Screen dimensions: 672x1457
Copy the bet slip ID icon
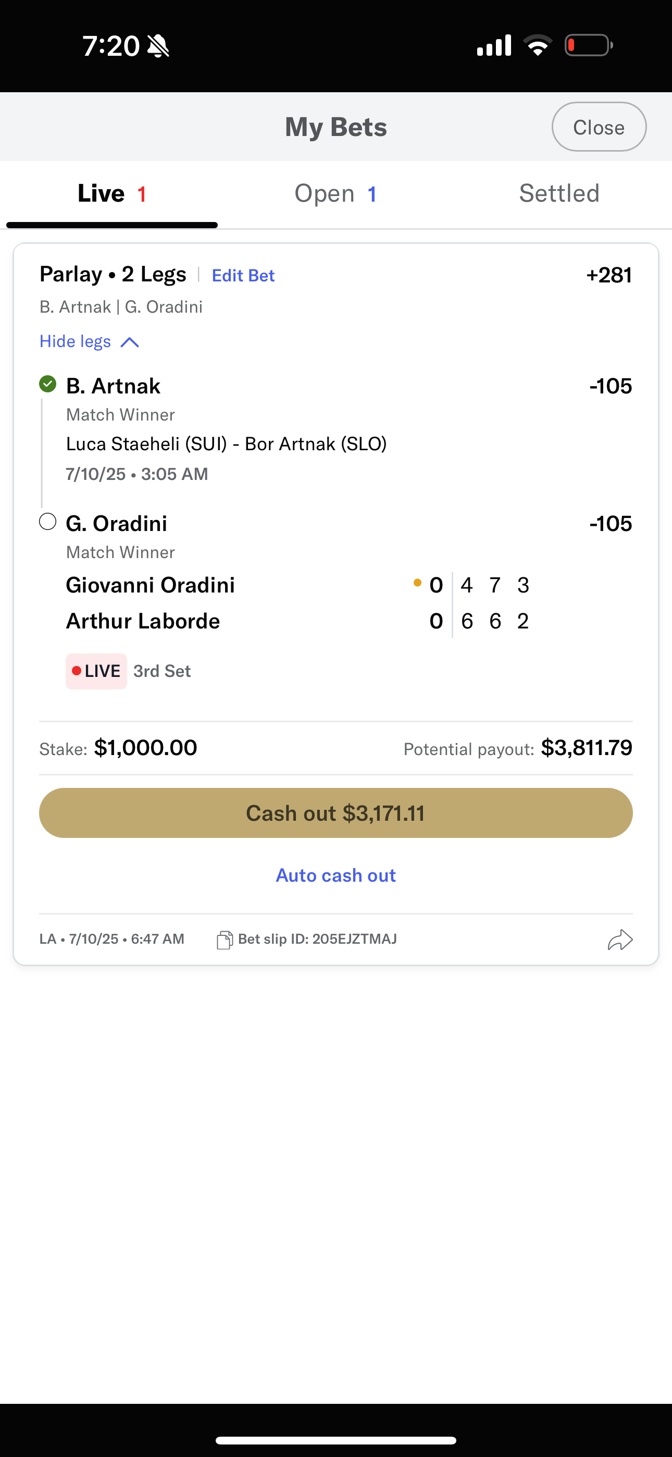[225, 940]
